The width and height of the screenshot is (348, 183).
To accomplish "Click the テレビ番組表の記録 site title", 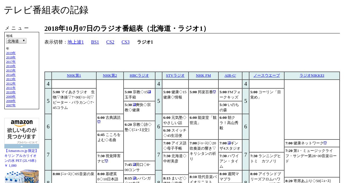I will 46,10.
